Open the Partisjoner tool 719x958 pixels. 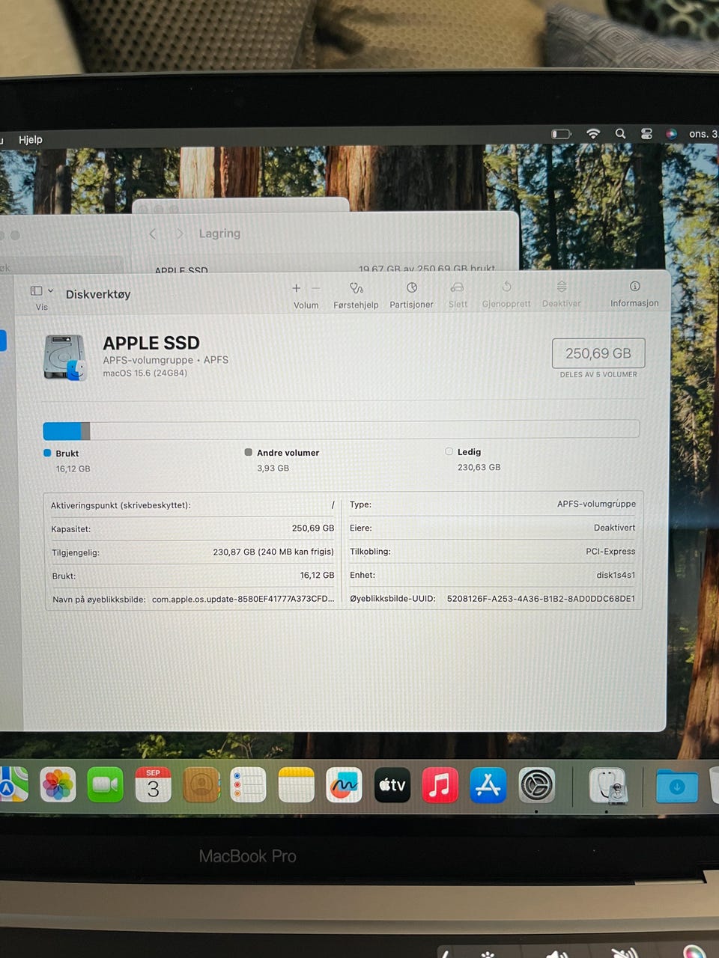411,288
